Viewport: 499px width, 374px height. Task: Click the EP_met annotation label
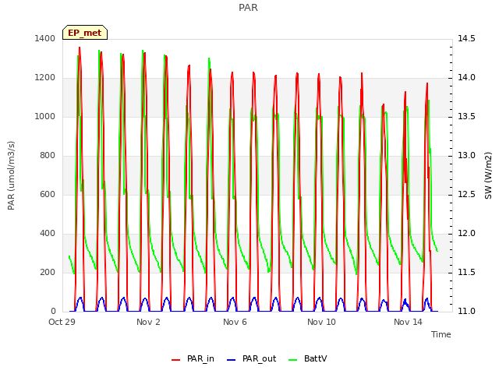85,33
